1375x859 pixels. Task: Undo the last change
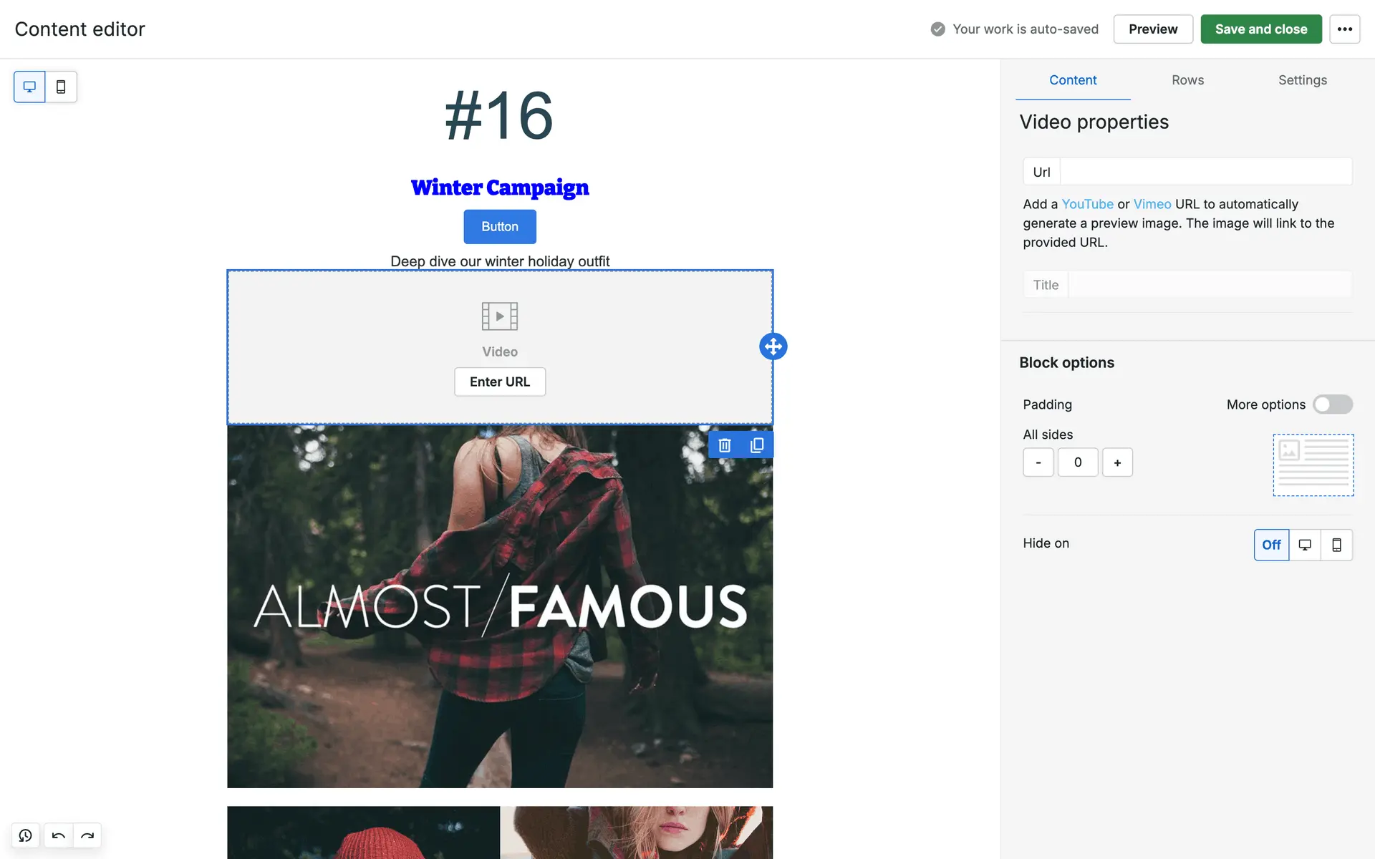click(x=59, y=835)
